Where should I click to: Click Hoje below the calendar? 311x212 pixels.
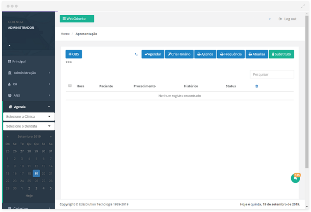29,196
